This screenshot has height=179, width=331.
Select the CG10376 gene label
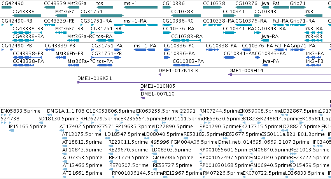point(246,3)
